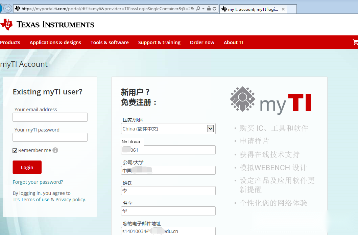Viewport: 358px width, 235px height.
Task: Click the 购买 IC、工具和软件 list item
Action: [x=274, y=128]
